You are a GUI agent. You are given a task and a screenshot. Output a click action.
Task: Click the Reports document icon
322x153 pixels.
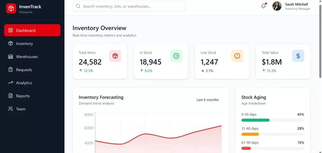(x=10, y=96)
